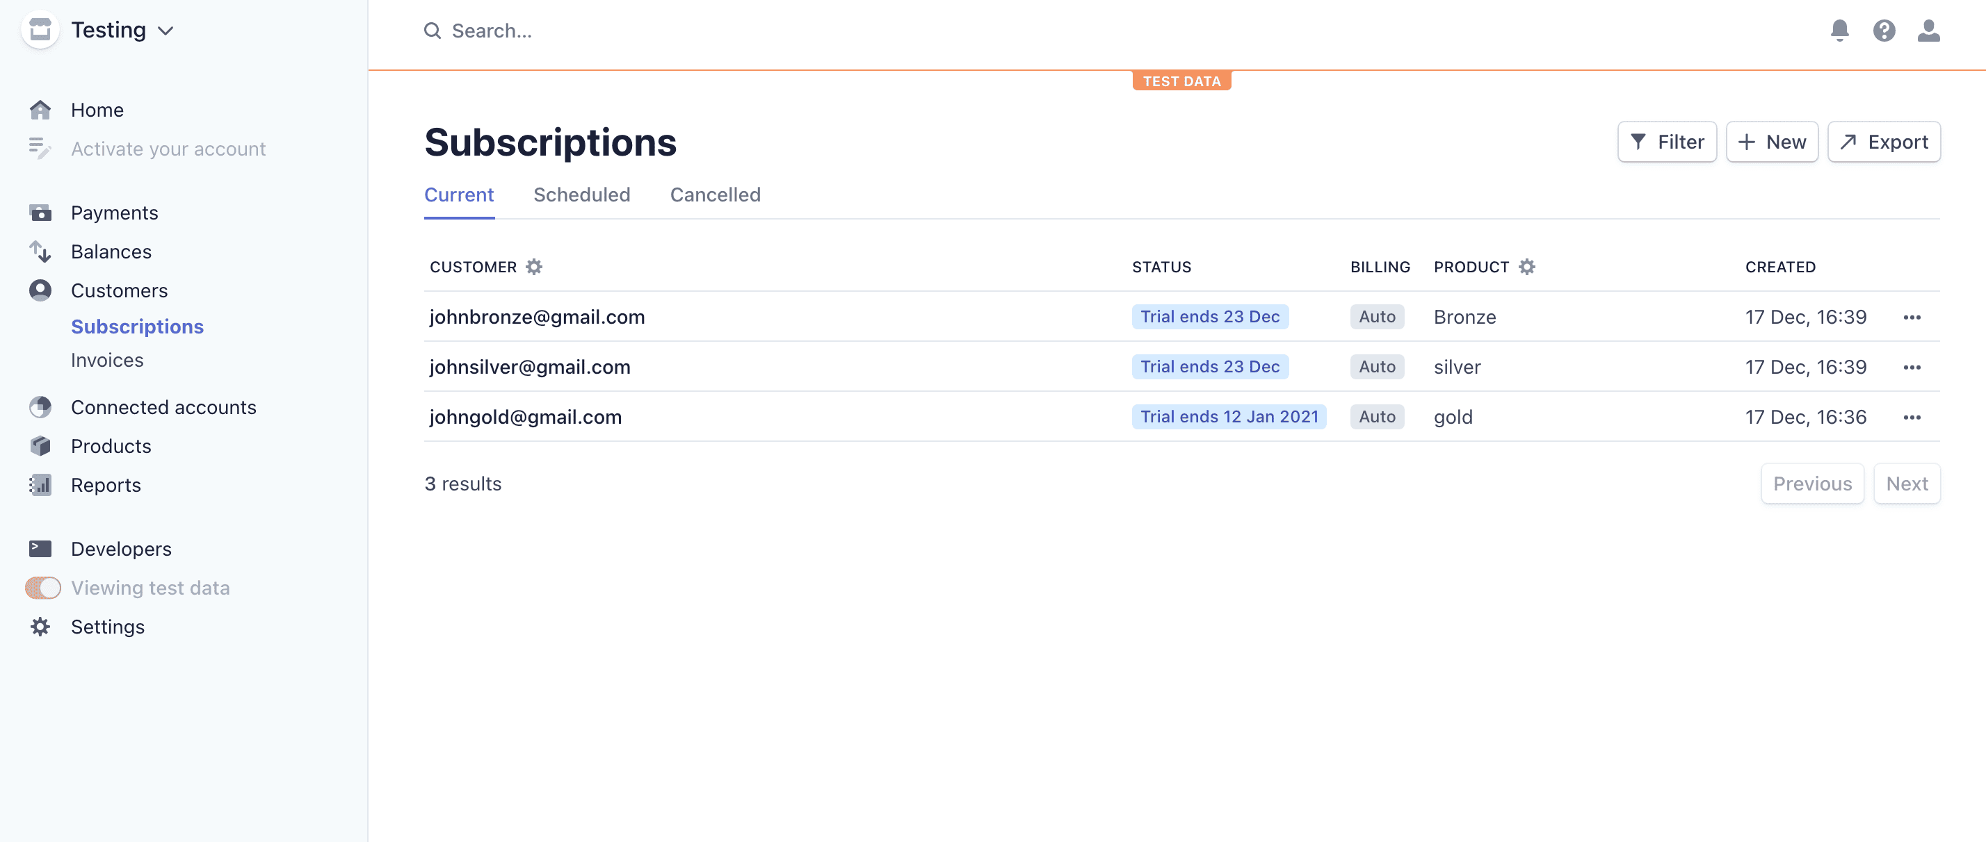Click the TEST DATA banner label
1986x842 pixels.
coord(1181,81)
